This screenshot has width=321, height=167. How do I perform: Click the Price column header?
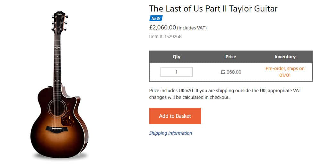230,57
